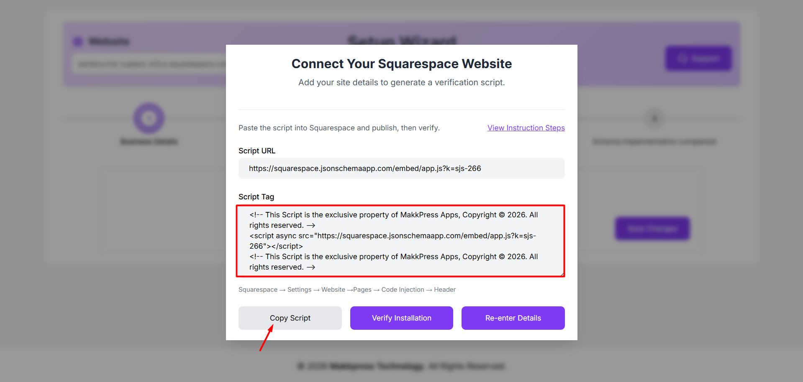This screenshot has height=382, width=803.
Task: Click the blurred footer copyright text
Action: point(401,367)
